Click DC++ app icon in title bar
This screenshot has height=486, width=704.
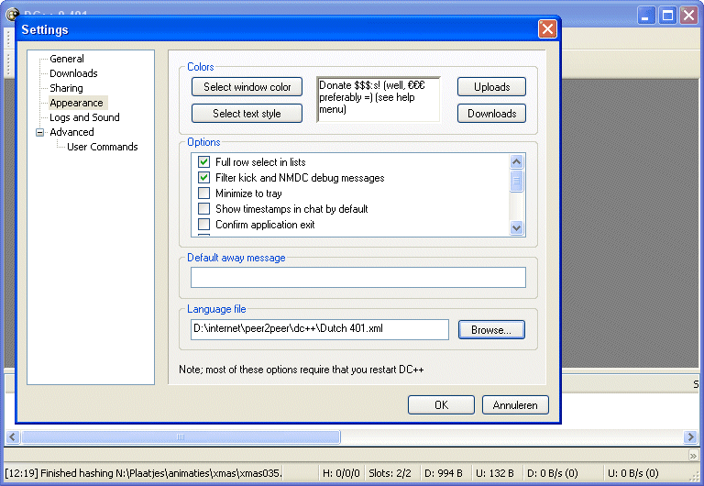(x=12, y=15)
